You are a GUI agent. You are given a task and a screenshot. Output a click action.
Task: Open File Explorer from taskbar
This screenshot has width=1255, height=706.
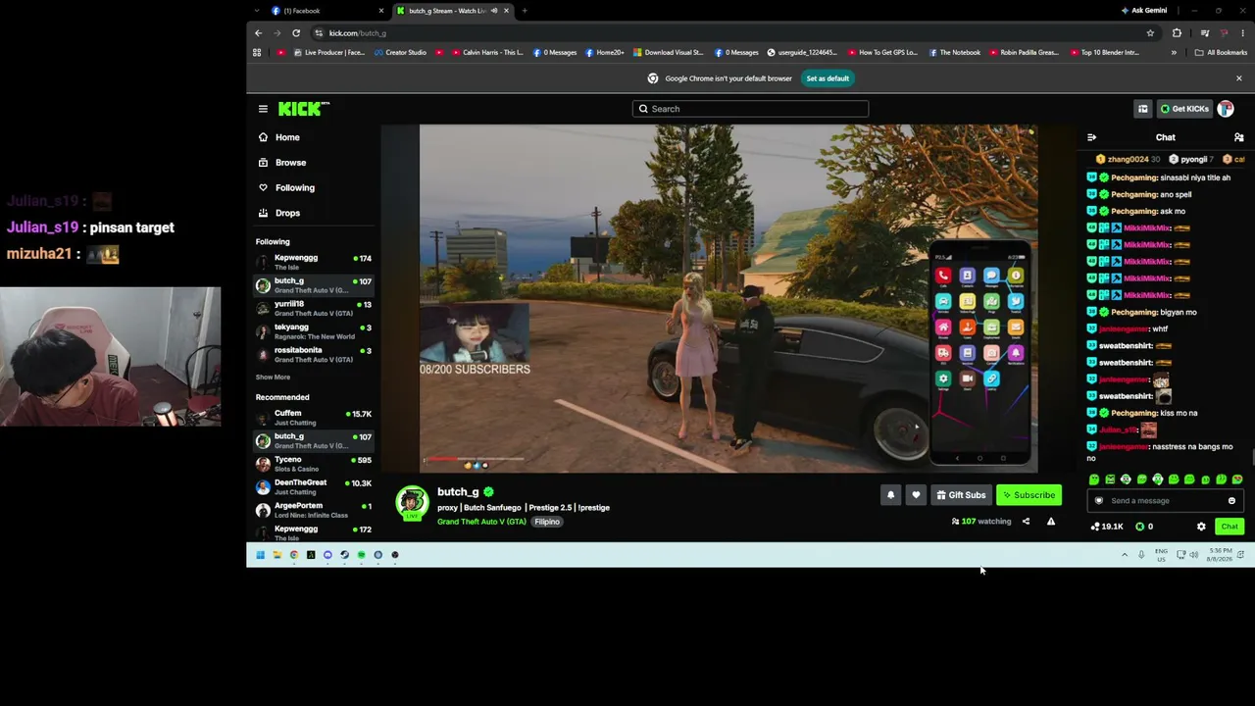(276, 555)
